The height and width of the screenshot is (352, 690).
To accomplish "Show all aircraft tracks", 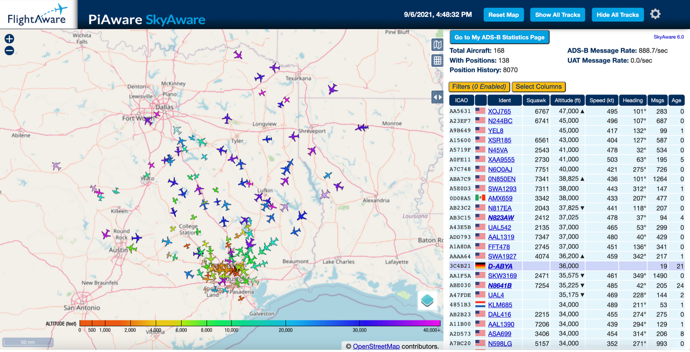I will click(558, 15).
